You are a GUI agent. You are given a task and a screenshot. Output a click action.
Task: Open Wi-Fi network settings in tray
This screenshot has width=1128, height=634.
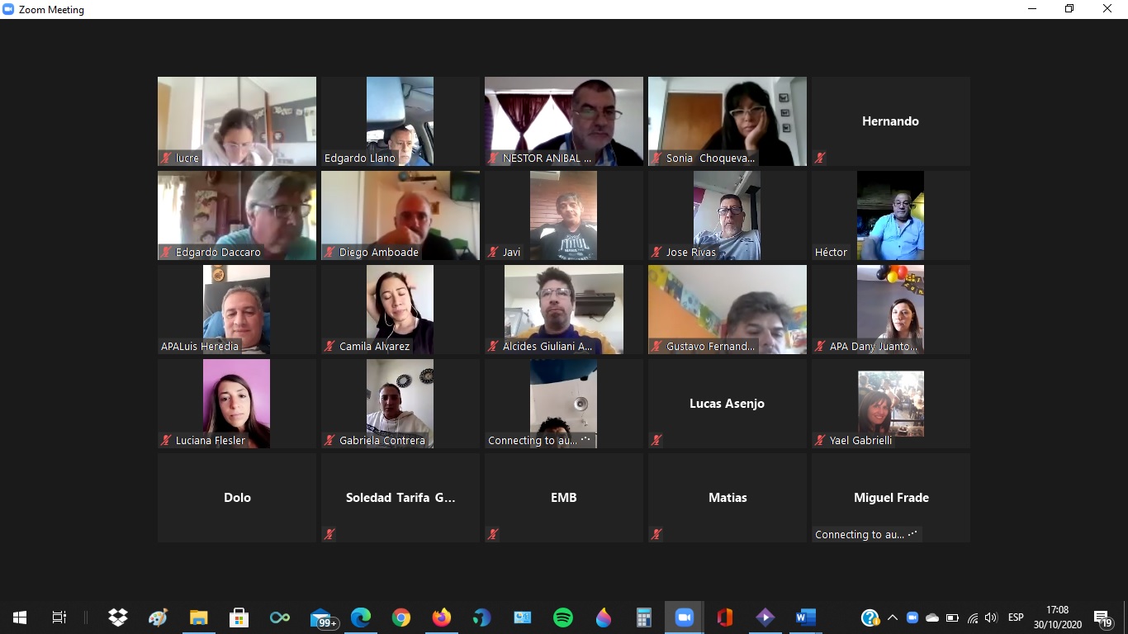click(x=973, y=617)
